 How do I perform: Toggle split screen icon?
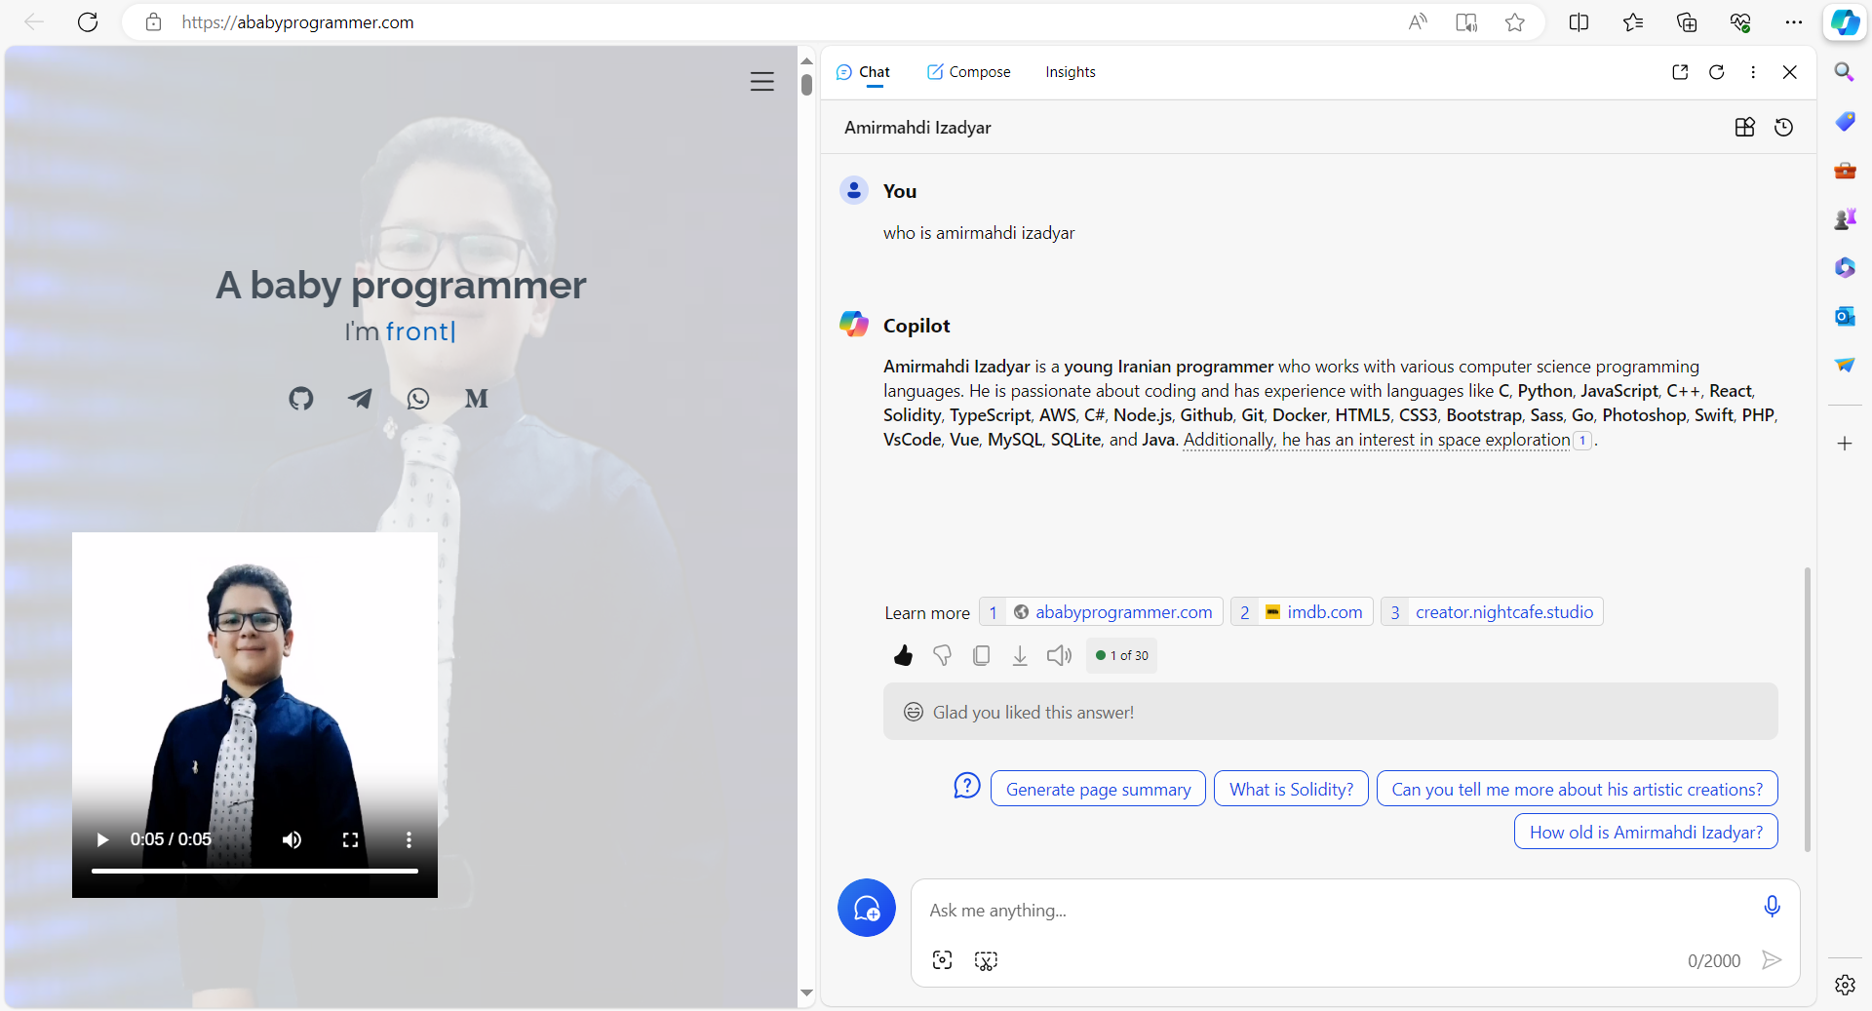[x=1579, y=21]
